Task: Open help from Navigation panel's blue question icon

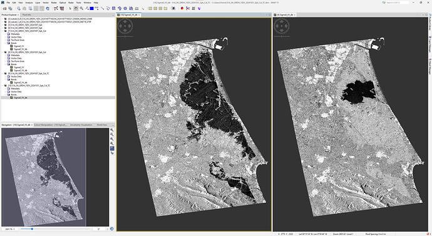Action: (112, 229)
